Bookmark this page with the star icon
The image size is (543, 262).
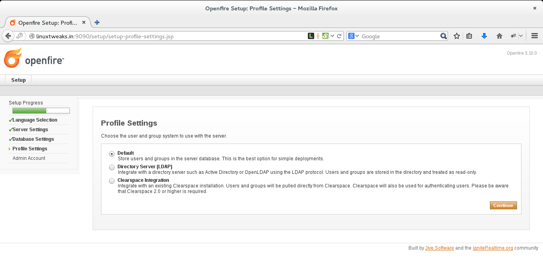click(x=457, y=36)
